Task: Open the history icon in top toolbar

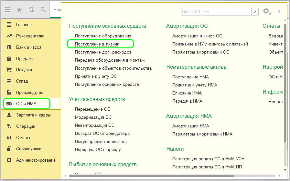Action: click(31, 10)
